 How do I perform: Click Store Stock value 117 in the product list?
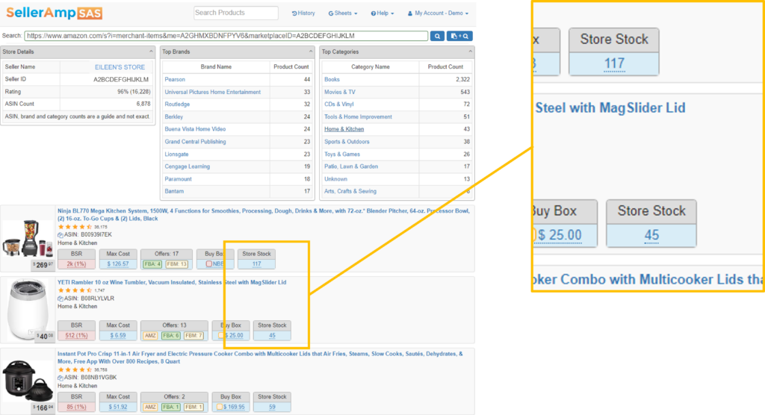pyautogui.click(x=257, y=264)
